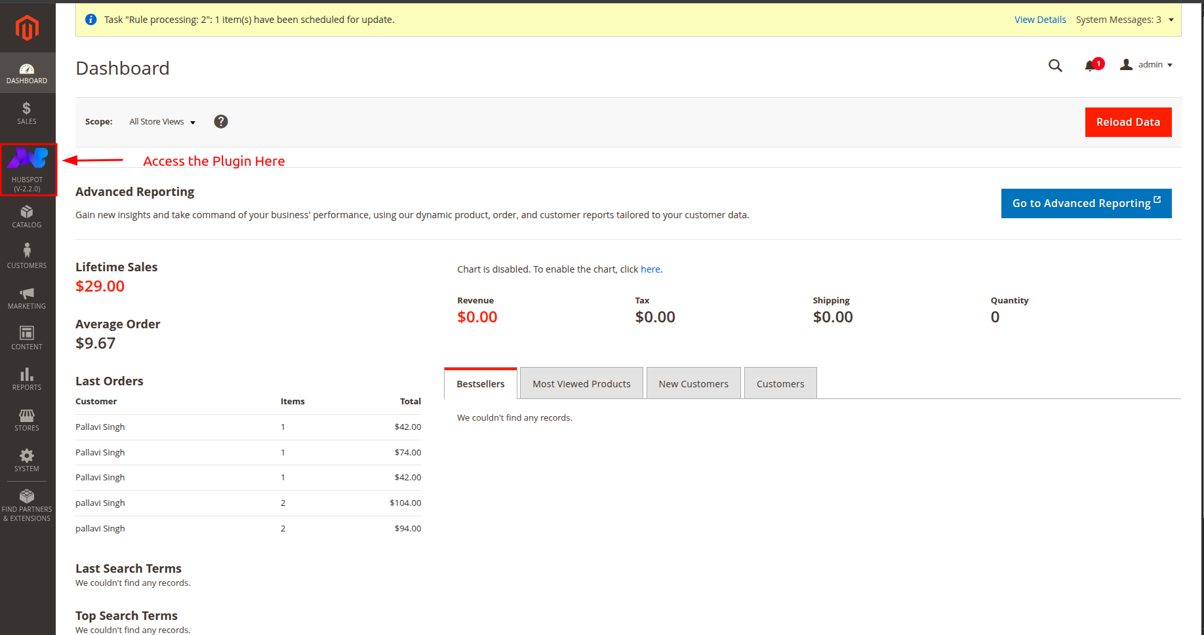Image resolution: width=1204 pixels, height=635 pixels.
Task: Switch to the Most Viewed Products tab
Action: tap(581, 384)
